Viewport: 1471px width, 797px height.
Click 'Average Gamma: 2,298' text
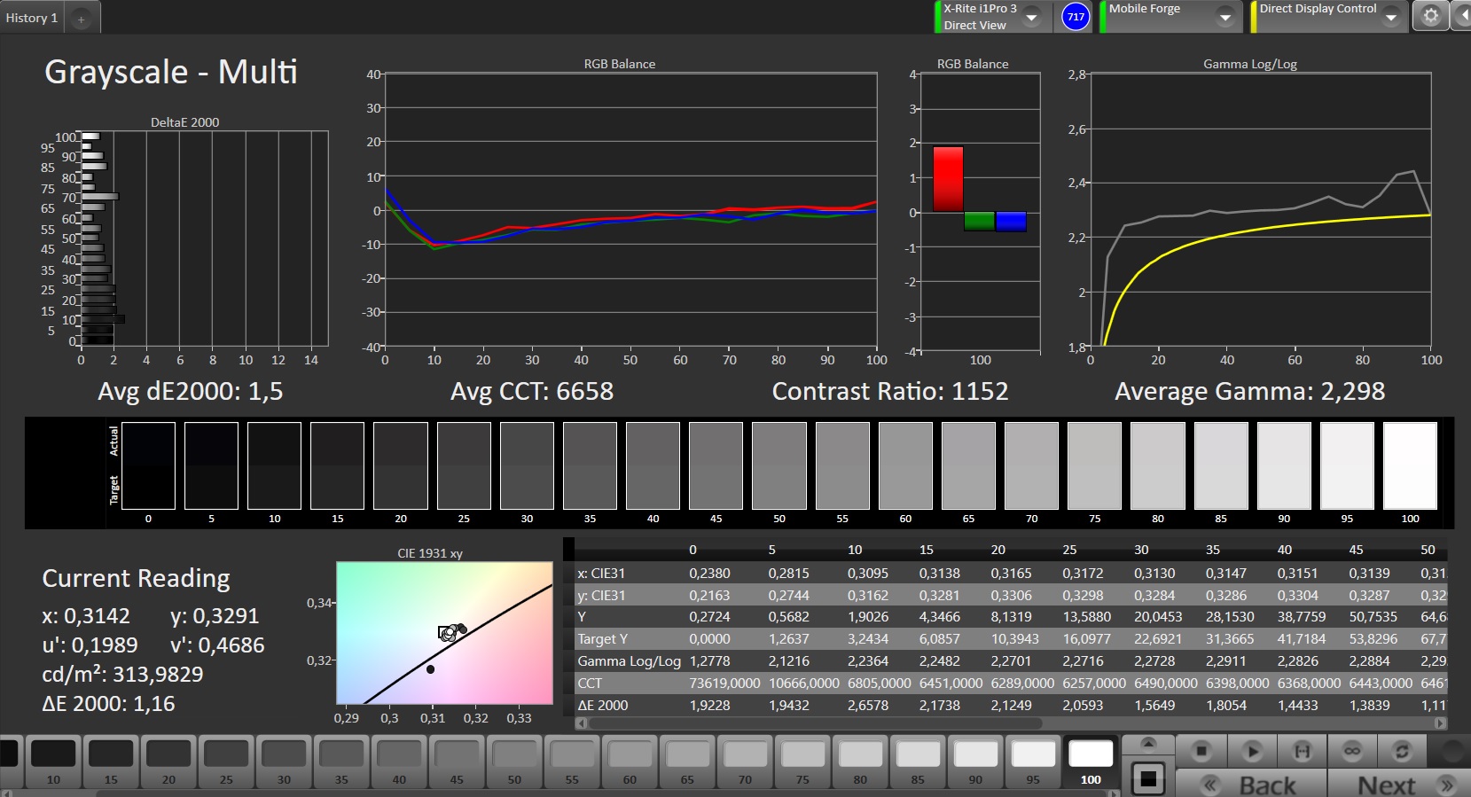click(x=1250, y=391)
